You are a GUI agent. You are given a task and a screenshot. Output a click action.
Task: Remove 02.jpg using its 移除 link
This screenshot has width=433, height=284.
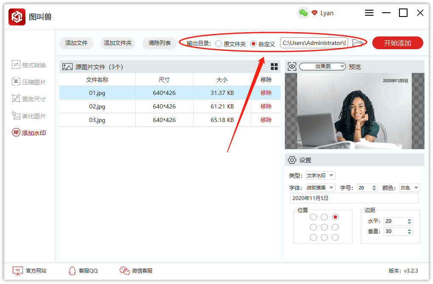point(266,106)
